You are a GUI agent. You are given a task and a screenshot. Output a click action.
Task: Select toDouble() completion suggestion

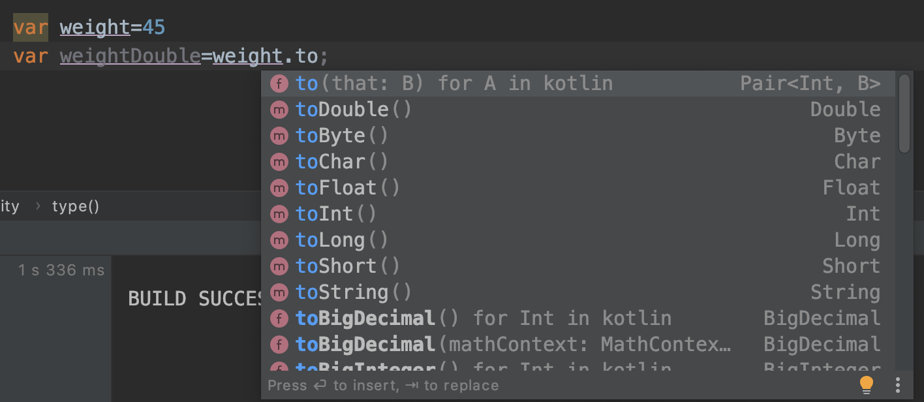pyautogui.click(x=578, y=110)
